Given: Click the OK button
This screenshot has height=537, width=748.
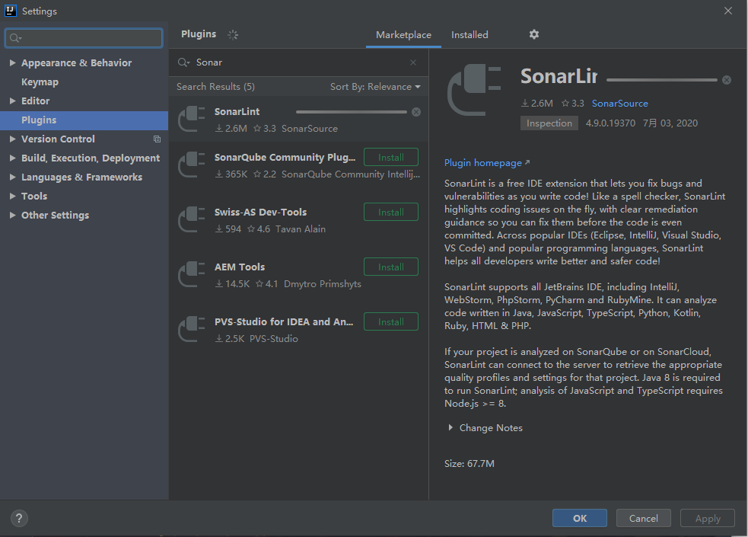Looking at the screenshot, I should pyautogui.click(x=580, y=518).
